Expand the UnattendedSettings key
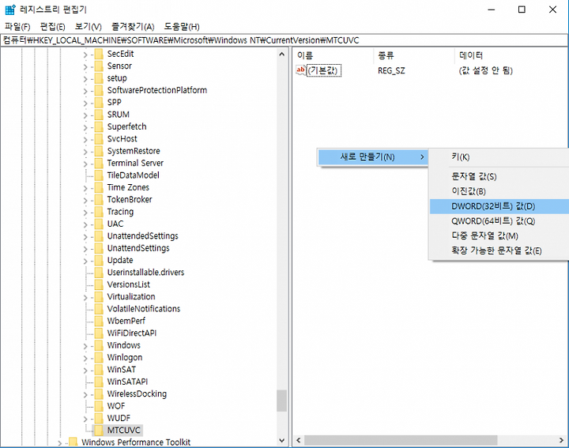This screenshot has height=448, width=569. [85, 237]
